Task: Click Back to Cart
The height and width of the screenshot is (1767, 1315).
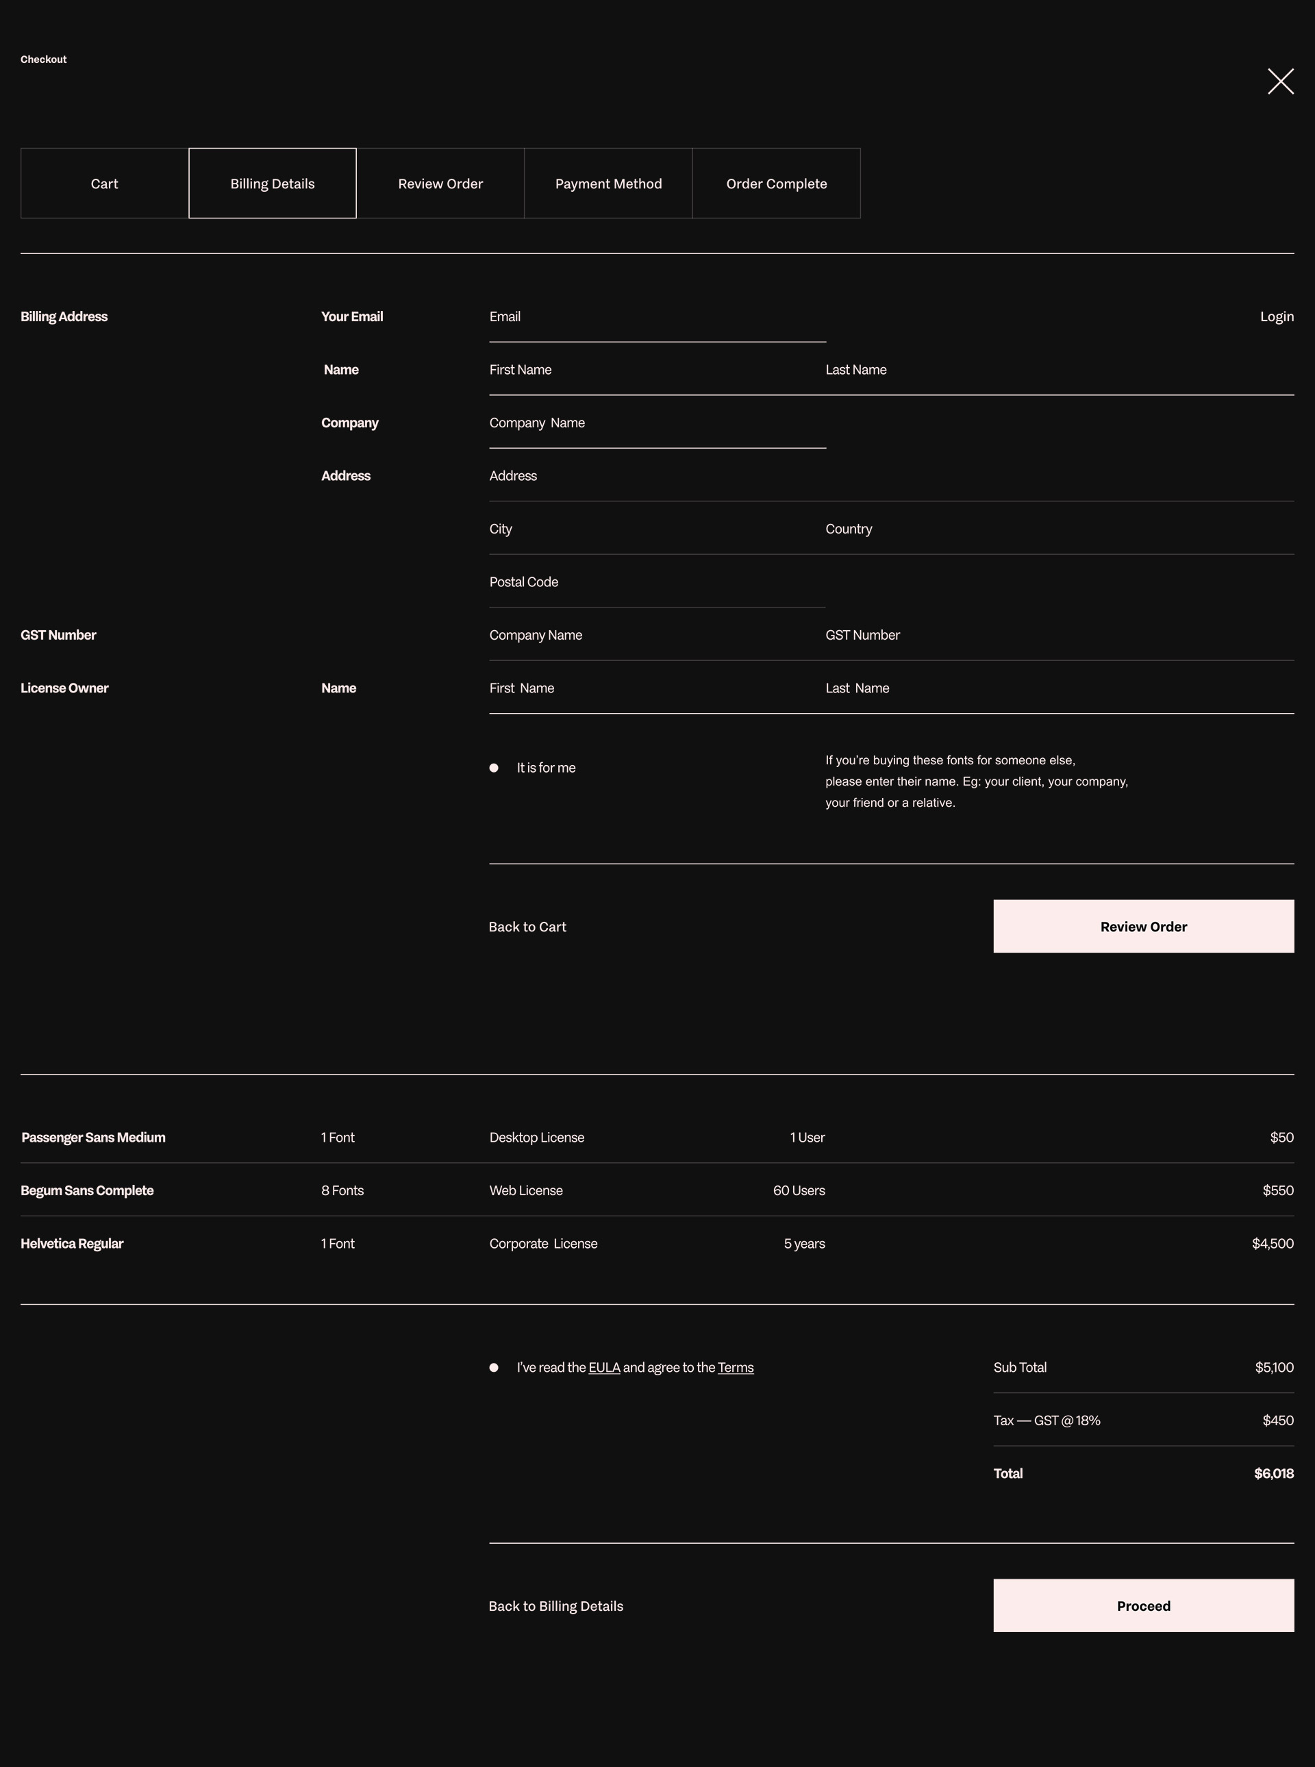Action: pyautogui.click(x=527, y=927)
